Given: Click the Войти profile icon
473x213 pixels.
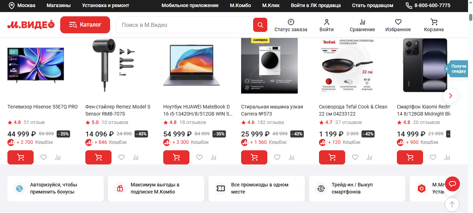Looking at the screenshot, I should coord(326,22).
